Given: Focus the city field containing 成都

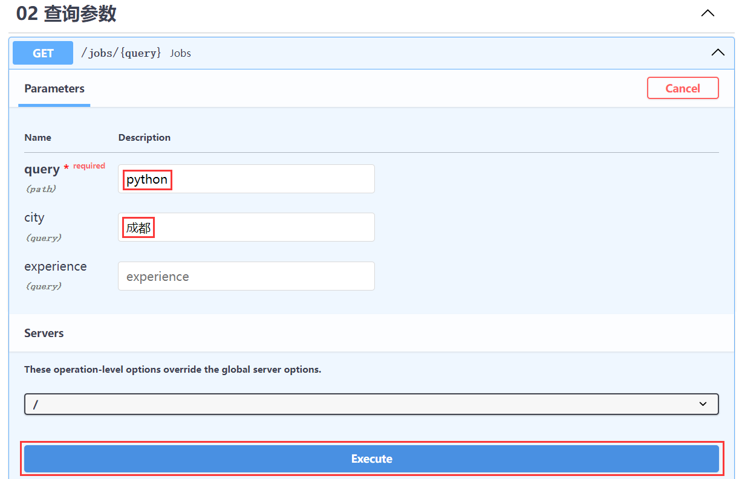Looking at the screenshot, I should click(246, 227).
